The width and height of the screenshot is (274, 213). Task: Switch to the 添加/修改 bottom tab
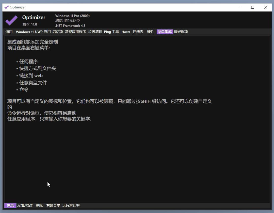coord(25,205)
